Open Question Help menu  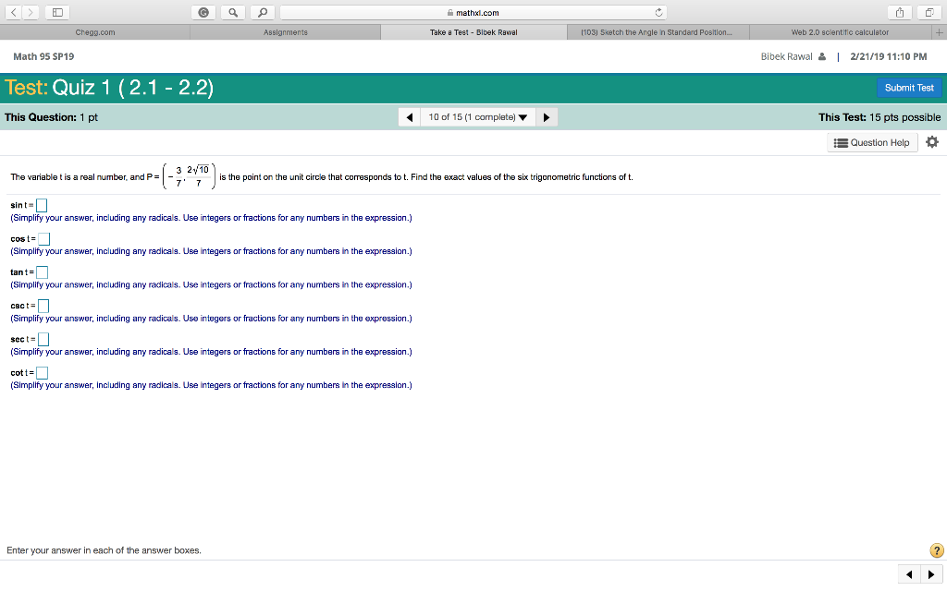872,142
